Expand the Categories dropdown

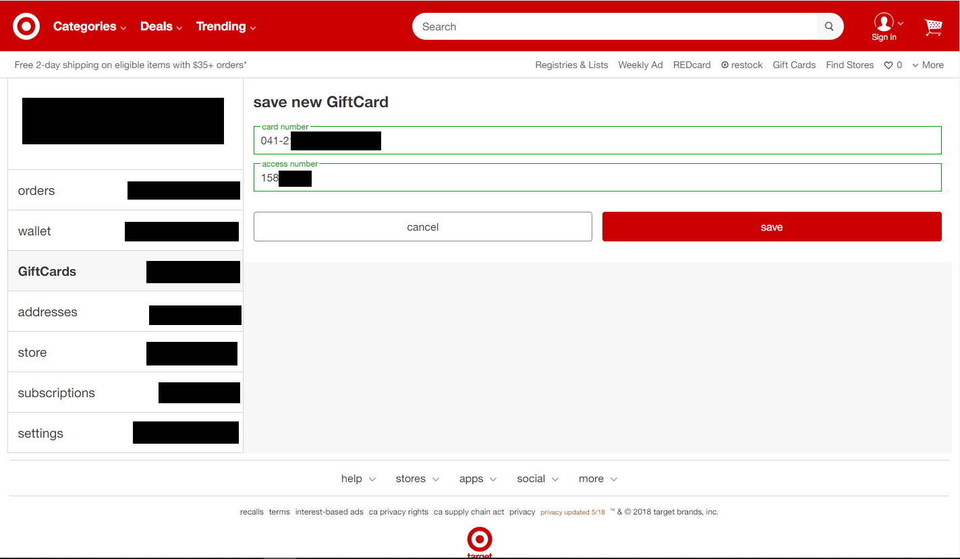pos(90,27)
